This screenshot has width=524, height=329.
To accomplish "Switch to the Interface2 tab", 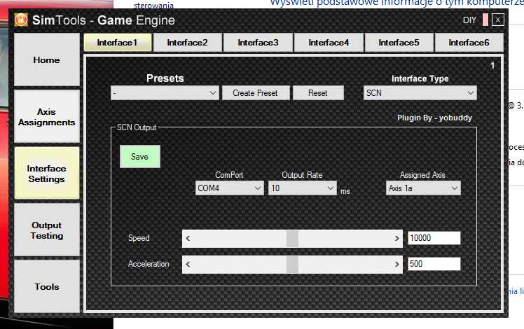I will pyautogui.click(x=188, y=43).
